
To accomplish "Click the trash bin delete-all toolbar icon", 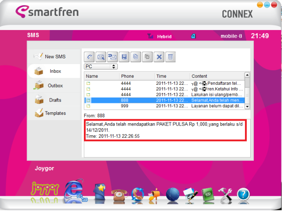I will (170, 57).
